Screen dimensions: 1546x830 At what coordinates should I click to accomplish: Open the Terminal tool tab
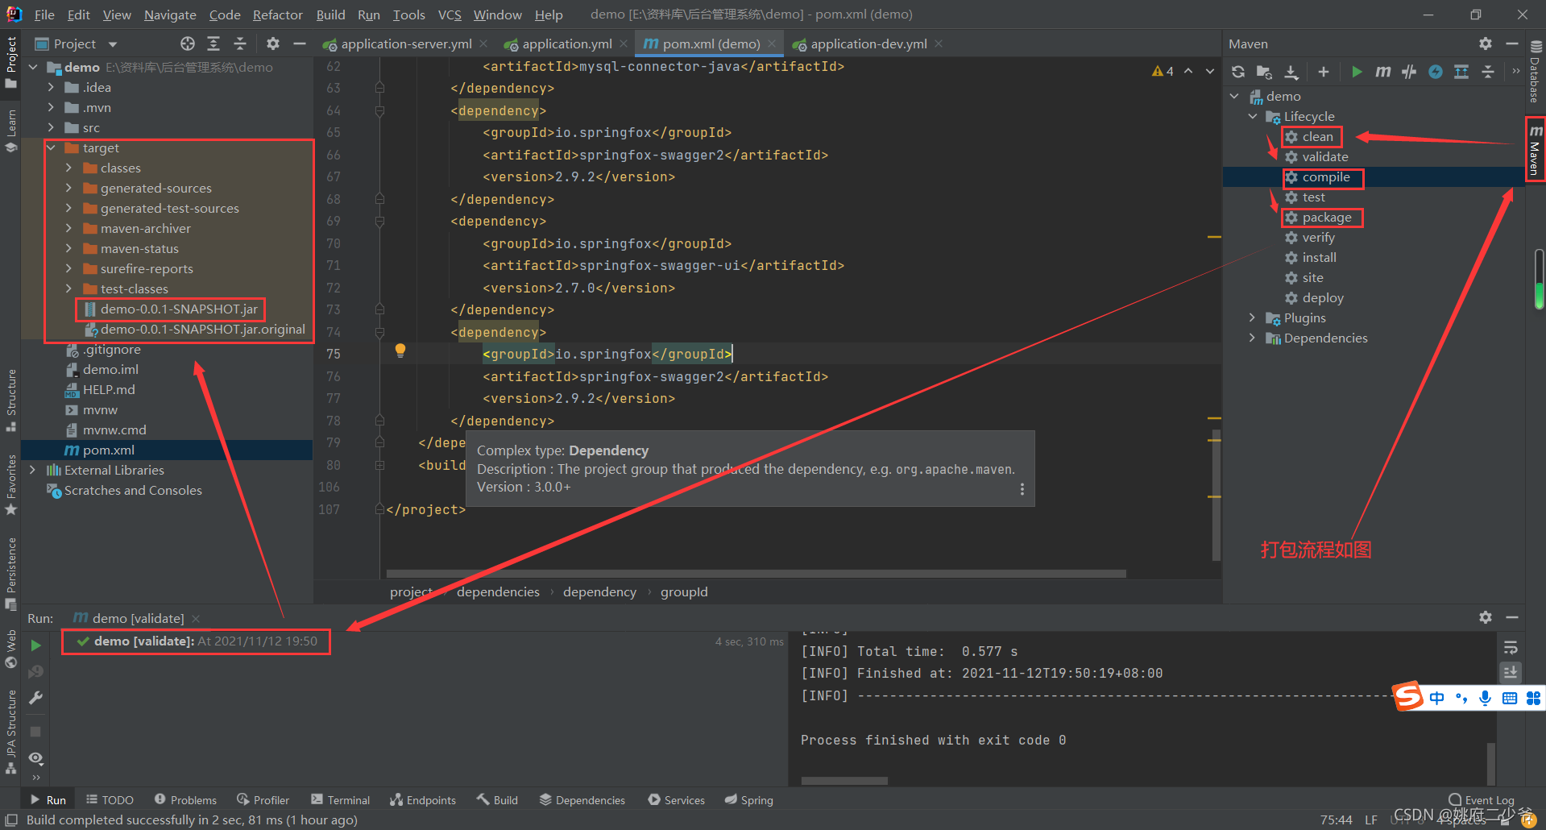340,799
